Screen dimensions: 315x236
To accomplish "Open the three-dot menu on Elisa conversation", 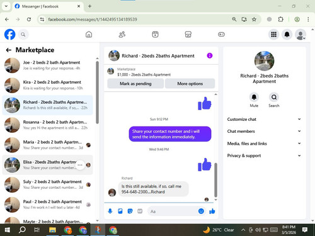I will 80,165.
